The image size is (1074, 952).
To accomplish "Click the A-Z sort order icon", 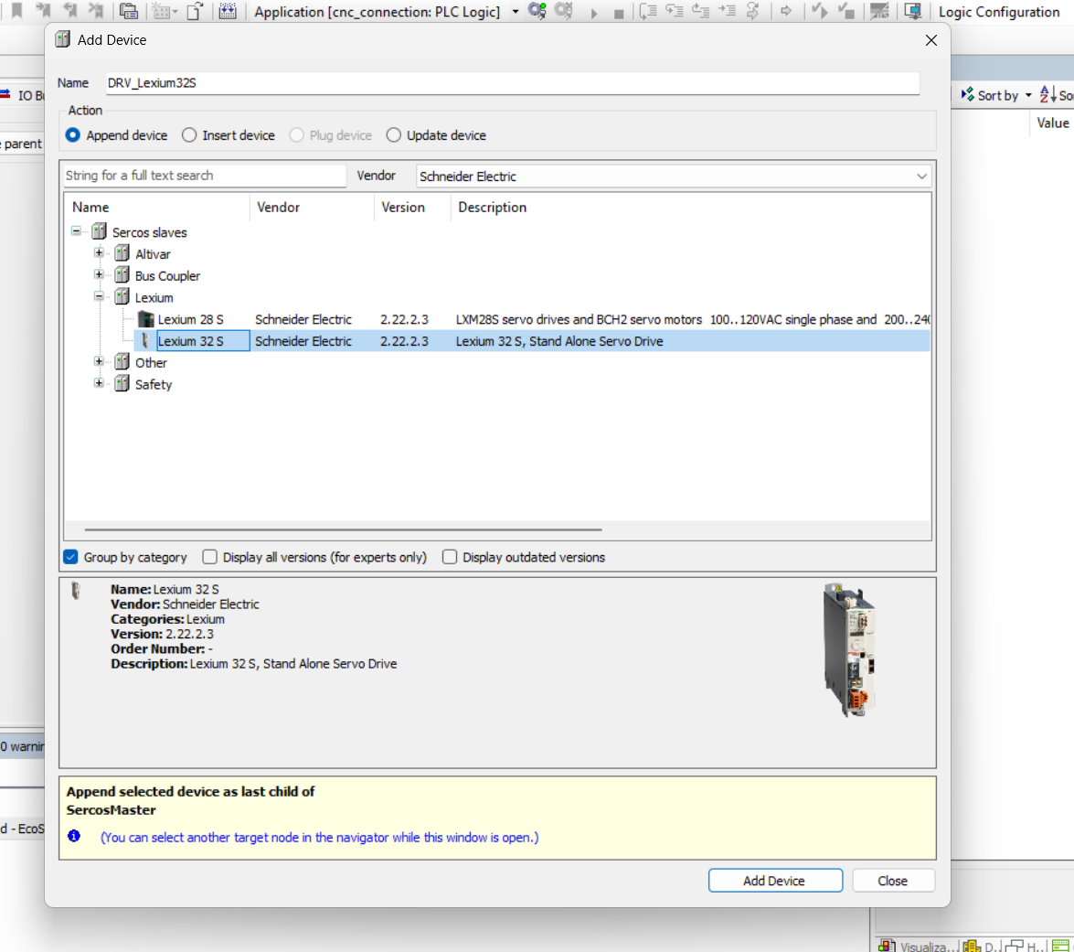I will (x=1047, y=95).
